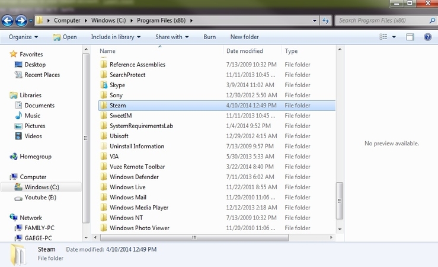Go forward with the Forward arrow button

21,21
